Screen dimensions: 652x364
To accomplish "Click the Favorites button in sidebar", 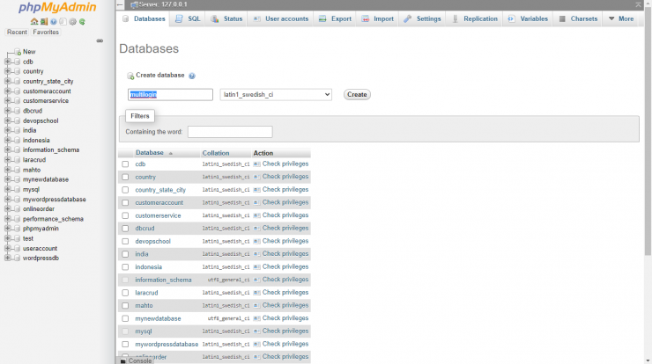I will [x=46, y=32].
